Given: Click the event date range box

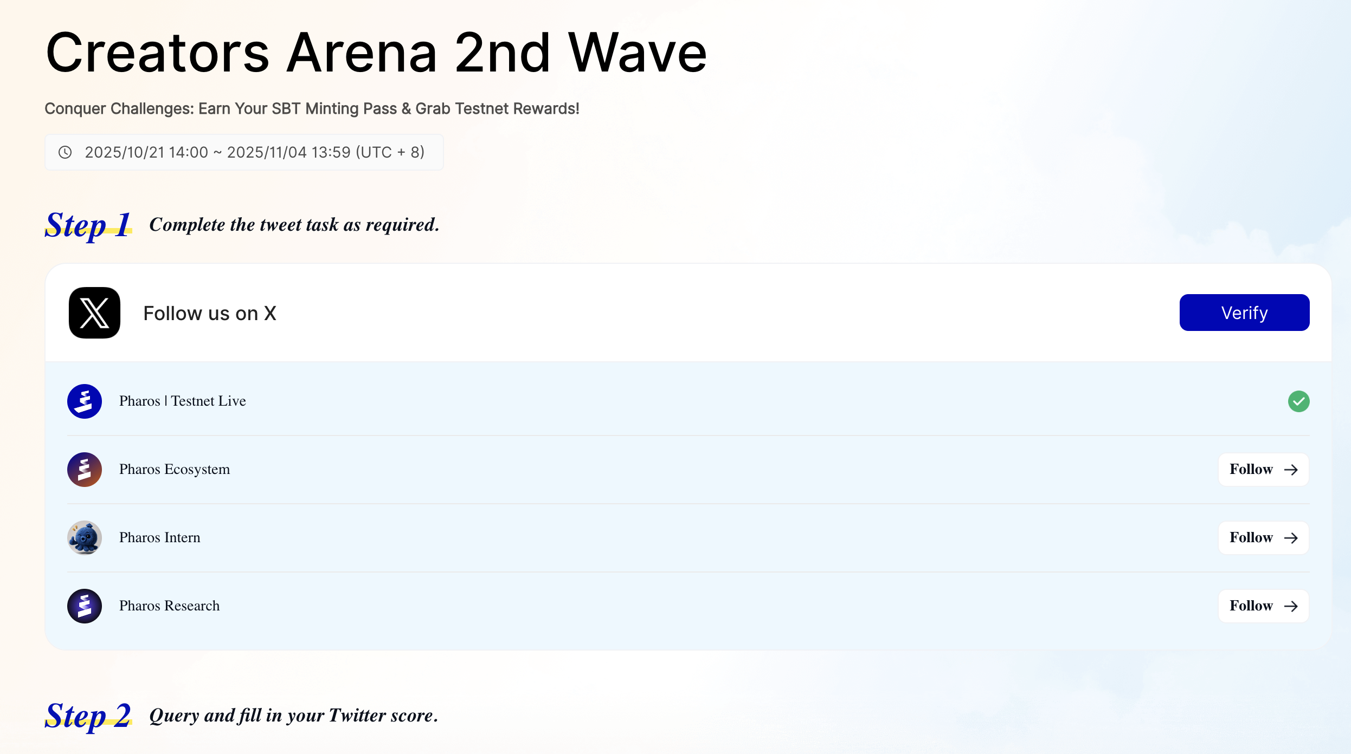Looking at the screenshot, I should point(244,152).
